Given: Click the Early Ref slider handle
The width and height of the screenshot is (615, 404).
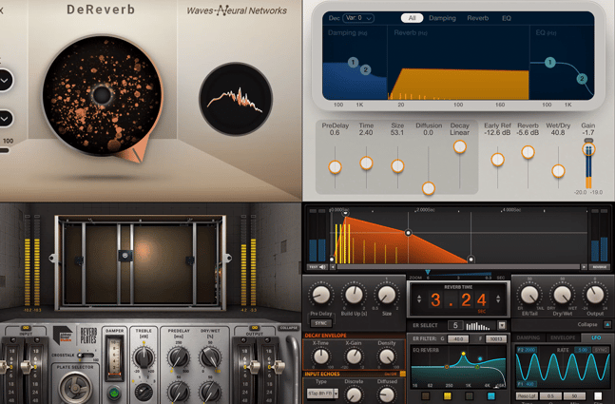Looking at the screenshot, I should (498, 160).
